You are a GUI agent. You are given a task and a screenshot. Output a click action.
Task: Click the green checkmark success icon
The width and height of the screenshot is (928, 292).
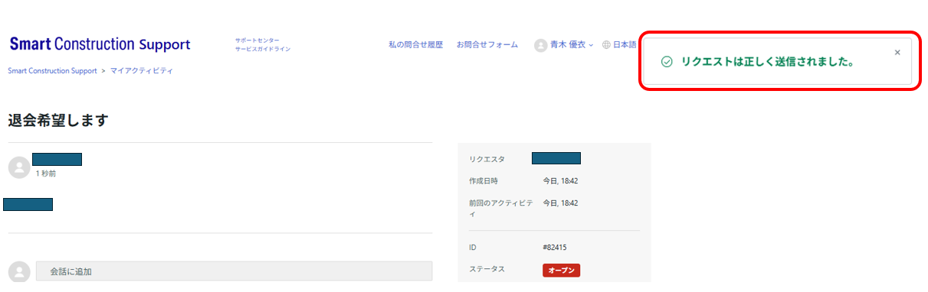667,61
